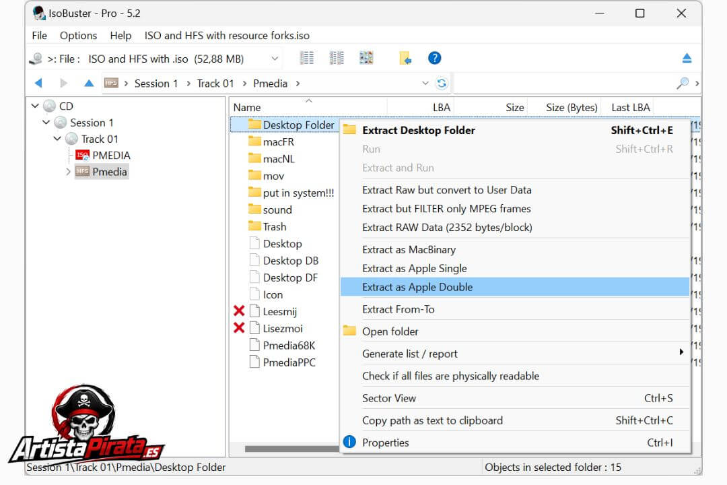Click the red X icon beside Leesmij
This screenshot has width=727, height=485.
coord(239,311)
